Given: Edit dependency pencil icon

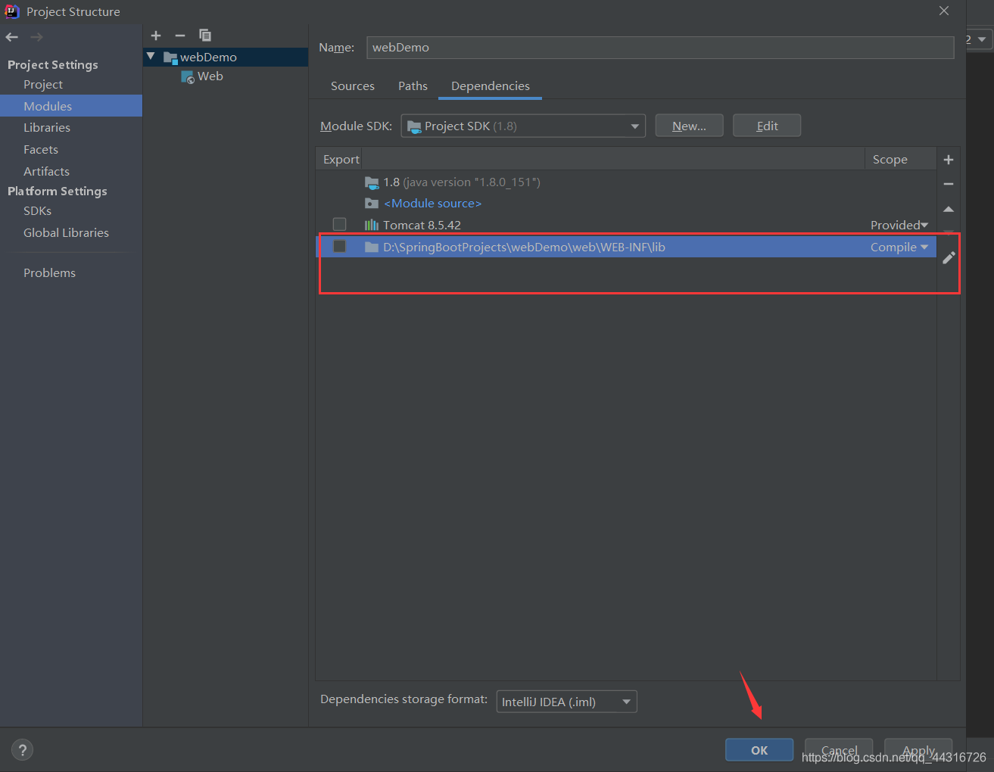Looking at the screenshot, I should (949, 258).
